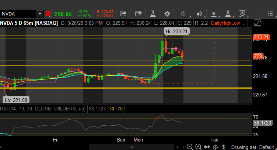Click the L: 228.04 low value
The height and width of the screenshot is (150, 277).
click(x=164, y=23)
